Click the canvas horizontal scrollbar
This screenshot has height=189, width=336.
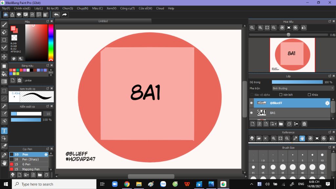151,176
